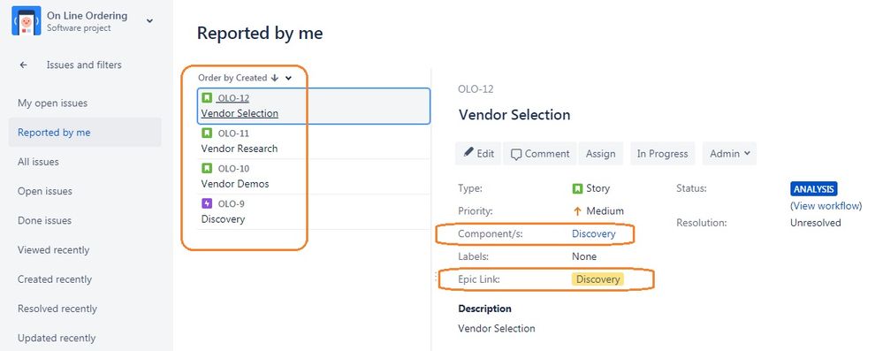The width and height of the screenshot is (883, 351).
Task: Toggle the sort direction arrow by Created
Action: (275, 78)
